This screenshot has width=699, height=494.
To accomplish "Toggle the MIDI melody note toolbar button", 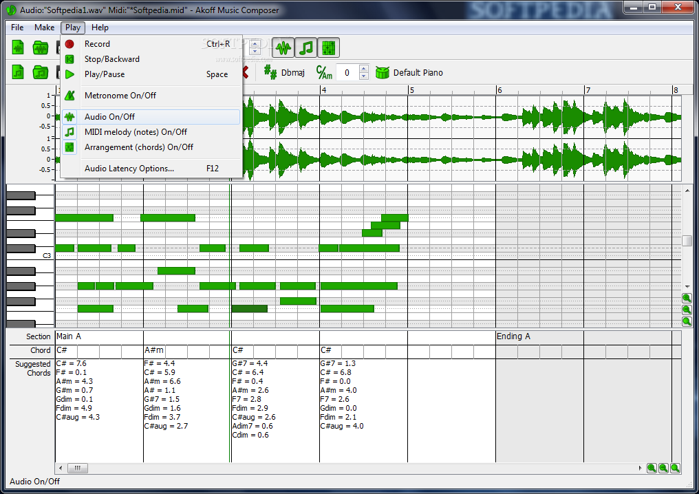I will coord(305,47).
